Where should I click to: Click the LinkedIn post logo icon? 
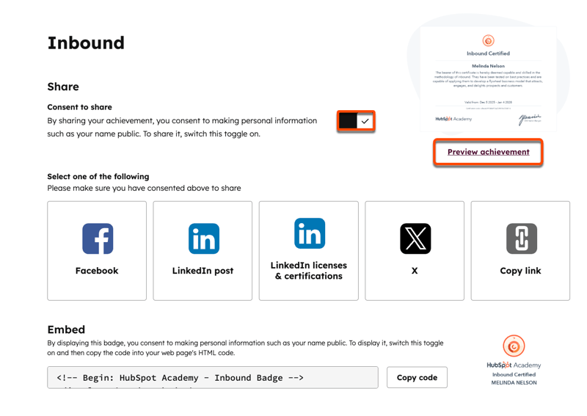tap(203, 238)
